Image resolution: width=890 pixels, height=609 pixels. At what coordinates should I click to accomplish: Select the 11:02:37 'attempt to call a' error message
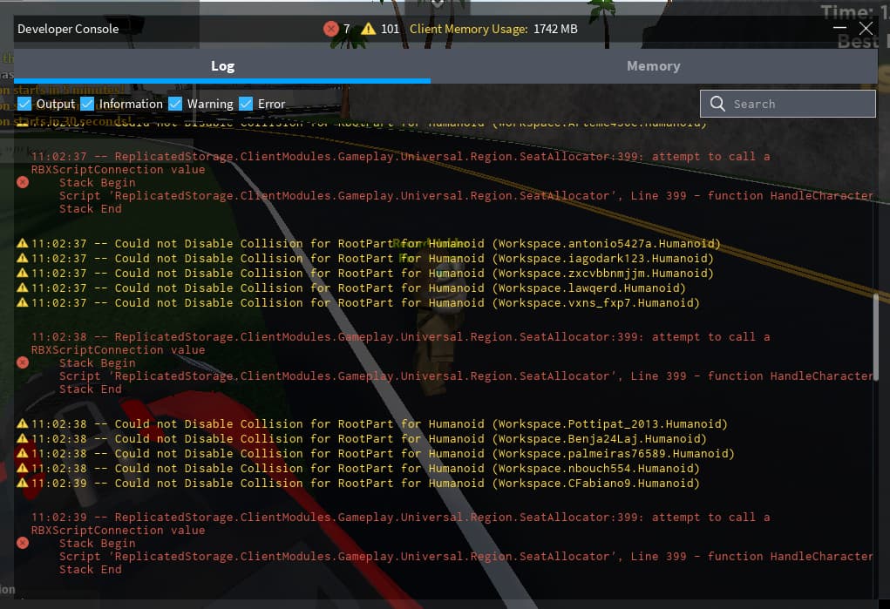tap(400, 163)
